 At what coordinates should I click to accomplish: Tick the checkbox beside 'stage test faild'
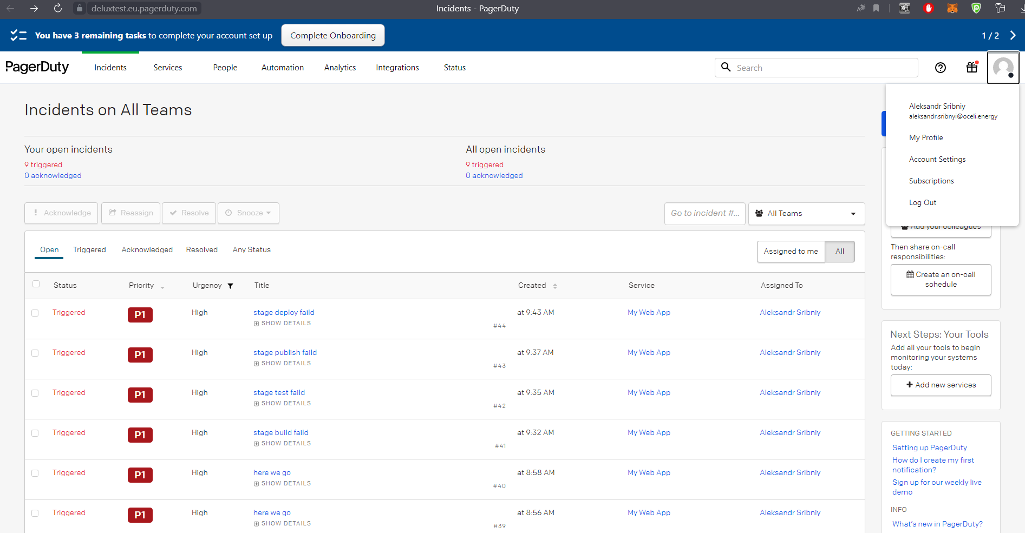35,392
